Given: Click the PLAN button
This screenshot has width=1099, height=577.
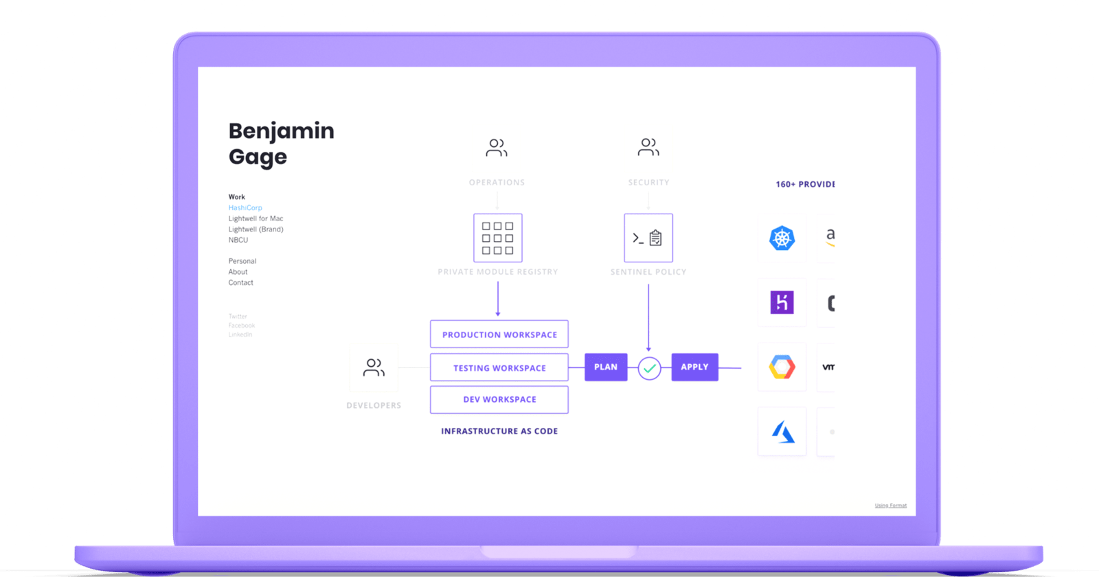Looking at the screenshot, I should [606, 367].
